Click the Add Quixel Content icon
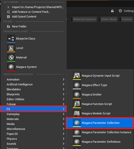The width and height of the screenshot is (134, 149). (8, 17)
